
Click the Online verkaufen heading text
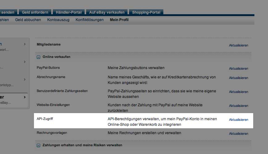(57, 57)
